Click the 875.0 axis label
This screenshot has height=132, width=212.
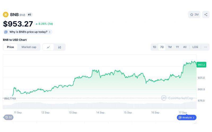click(201, 101)
